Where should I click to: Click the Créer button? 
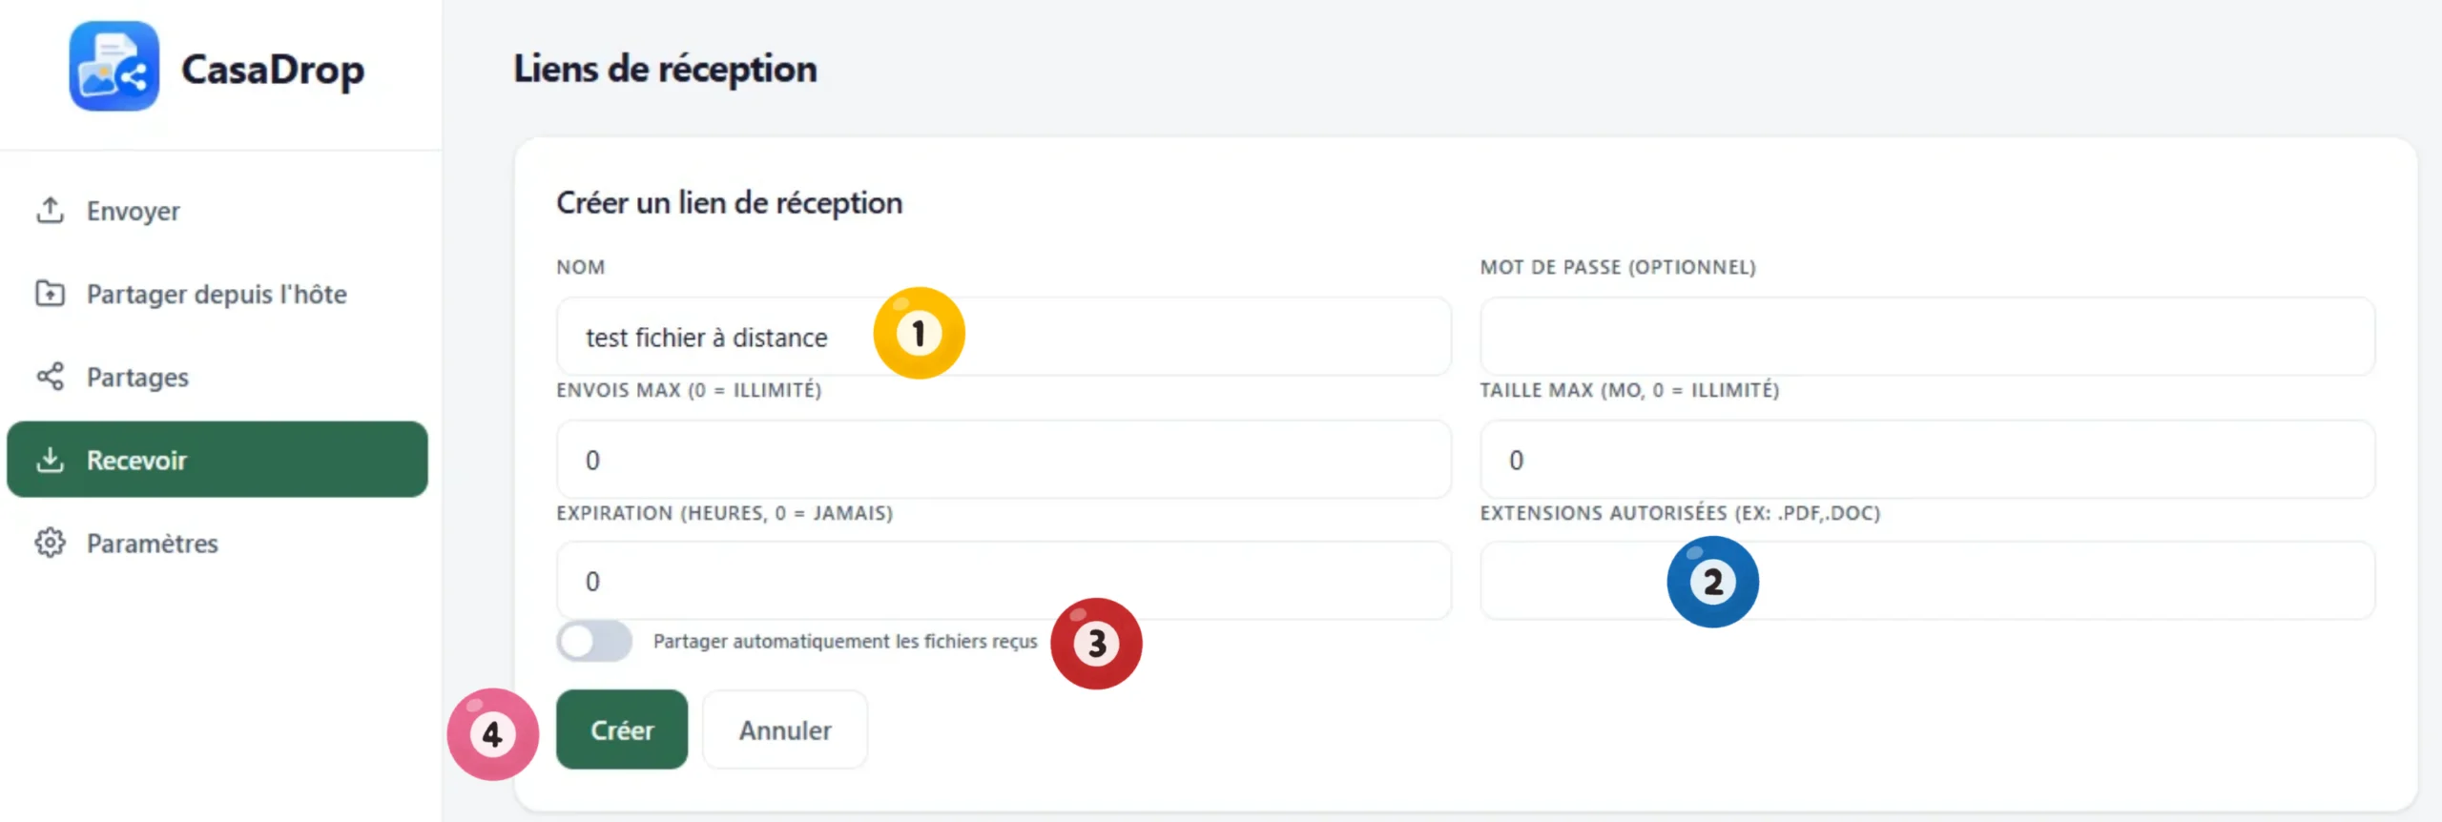tap(622, 730)
